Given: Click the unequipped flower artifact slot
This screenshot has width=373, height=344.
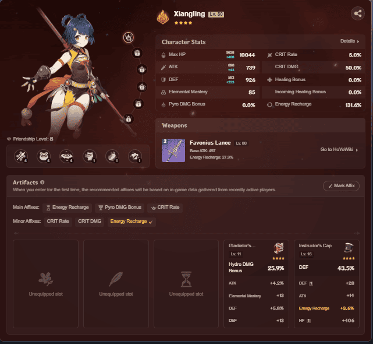Looking at the screenshot, I should 45,284.
